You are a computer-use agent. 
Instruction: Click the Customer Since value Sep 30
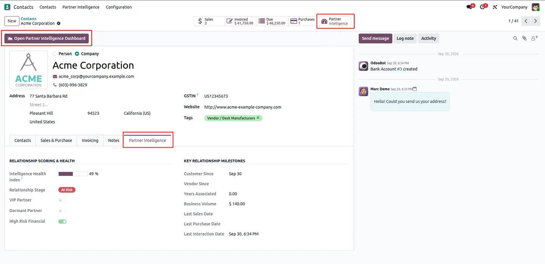pyautogui.click(x=235, y=174)
